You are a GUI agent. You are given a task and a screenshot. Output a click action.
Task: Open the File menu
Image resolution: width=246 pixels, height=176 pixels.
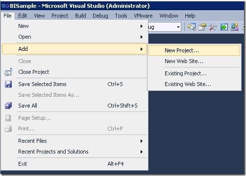[7, 16]
